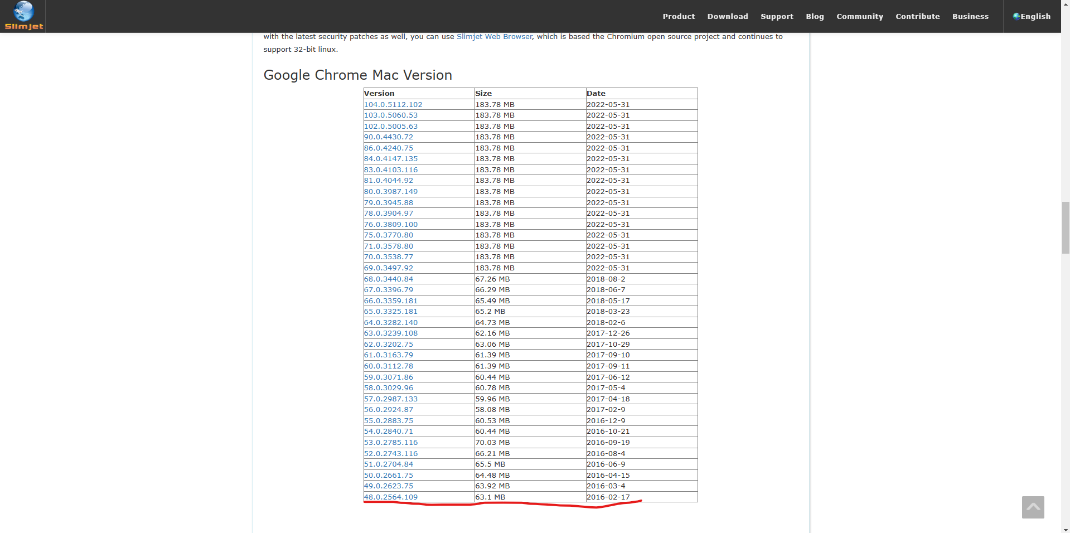Select the 'Google Chrome Mac Version' heading
This screenshot has width=1070, height=533.
[357, 75]
